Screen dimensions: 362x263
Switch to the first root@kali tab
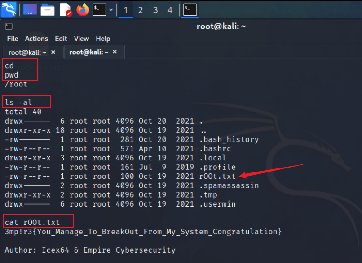click(28, 52)
